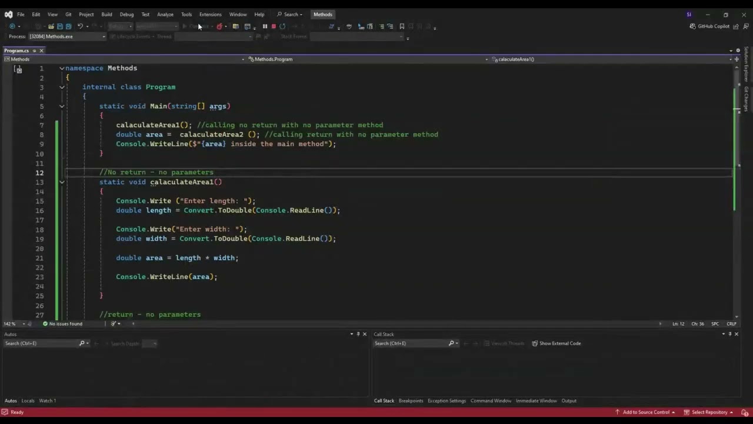
Task: Open the Git menu
Action: coord(68,14)
